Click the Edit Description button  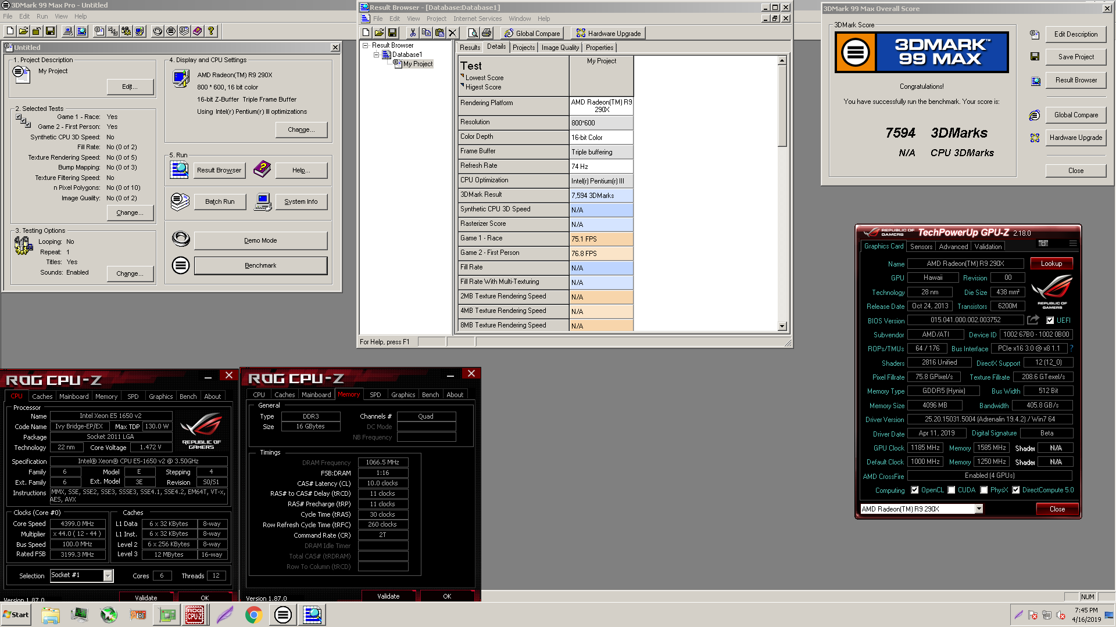point(1076,34)
